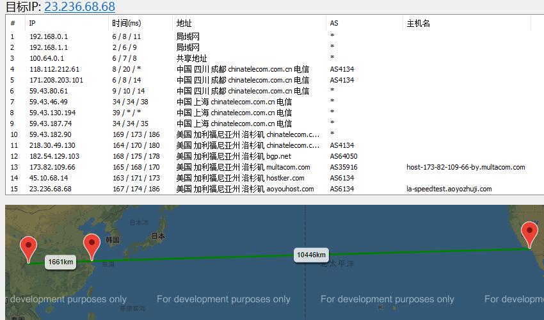Click the westernmost map pin over Chengdu
This screenshot has height=320, width=544.
28,249
